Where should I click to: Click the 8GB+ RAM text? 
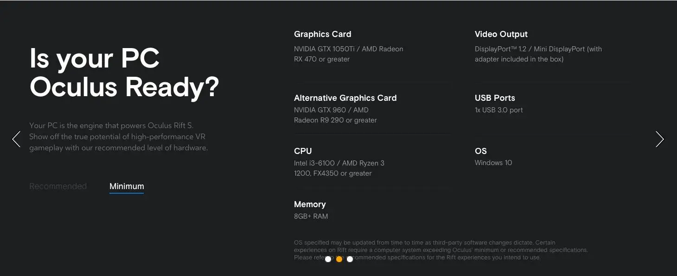(x=311, y=216)
